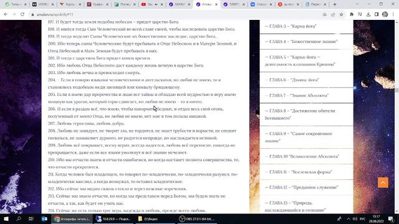Screen dimensions: 399x224
Task: Open the browser downloads icon
Action: point(368,14)
